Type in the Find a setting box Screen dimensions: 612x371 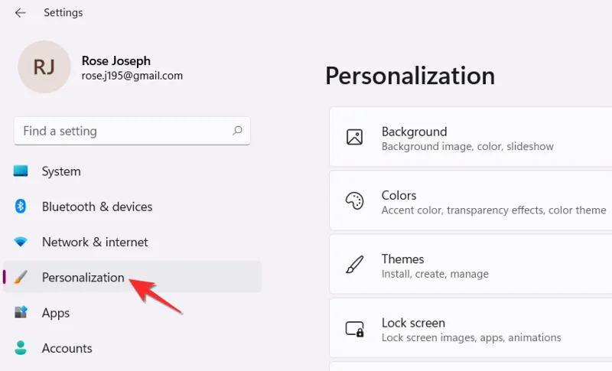point(122,131)
